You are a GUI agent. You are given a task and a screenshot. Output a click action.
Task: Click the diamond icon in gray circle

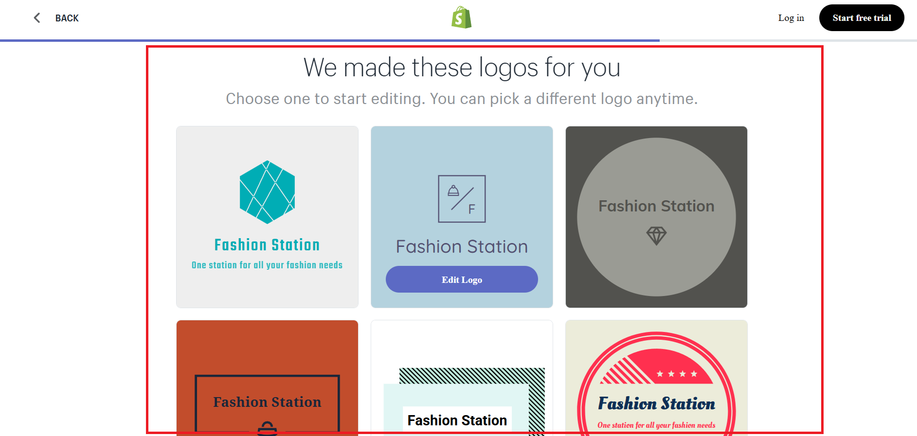[x=656, y=236]
